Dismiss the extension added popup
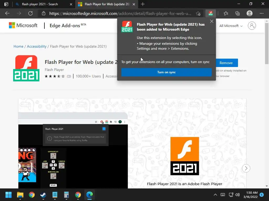This screenshot has height=201, width=269. tap(212, 21)
